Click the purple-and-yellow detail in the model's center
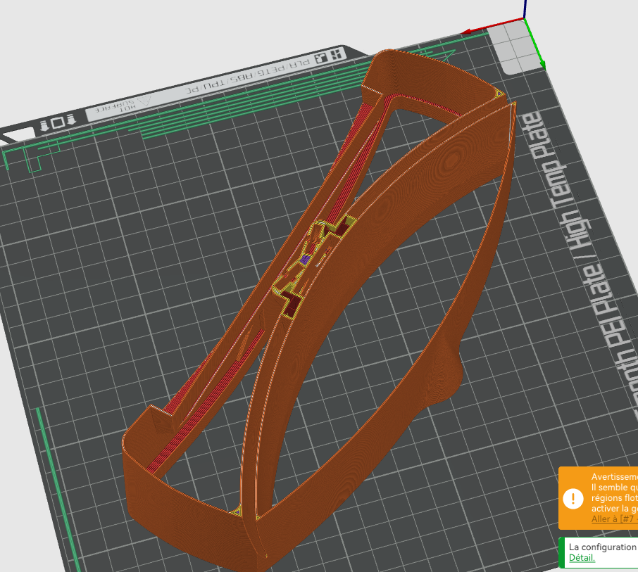The height and width of the screenshot is (572, 638). (305, 258)
